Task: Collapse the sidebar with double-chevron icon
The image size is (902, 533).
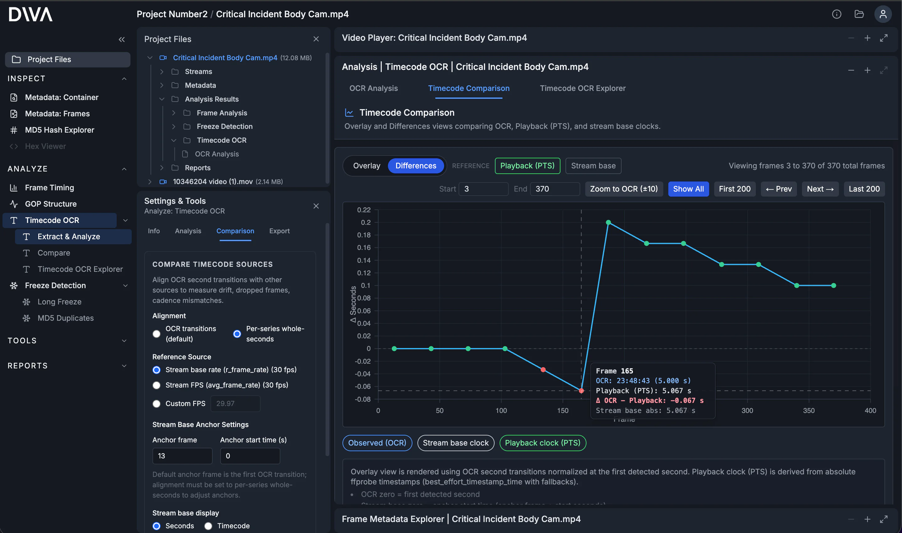Action: click(x=122, y=40)
